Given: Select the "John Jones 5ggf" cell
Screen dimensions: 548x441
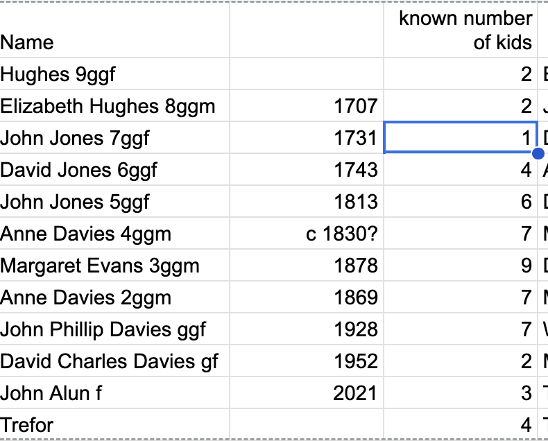Looking at the screenshot, I should coord(114,202).
